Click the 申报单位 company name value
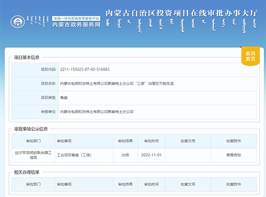 click(97, 112)
